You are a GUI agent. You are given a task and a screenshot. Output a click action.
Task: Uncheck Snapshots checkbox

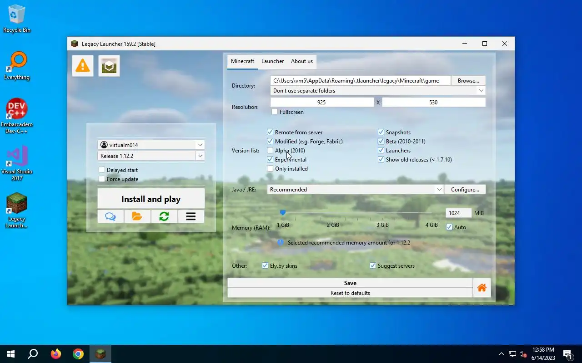pyautogui.click(x=381, y=132)
